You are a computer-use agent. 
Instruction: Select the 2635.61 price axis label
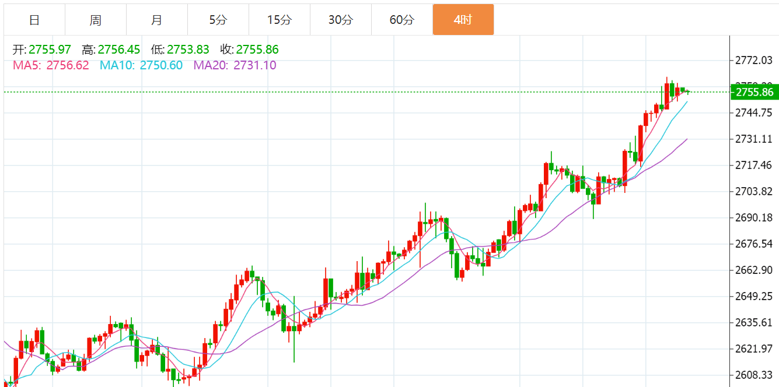coord(754,322)
